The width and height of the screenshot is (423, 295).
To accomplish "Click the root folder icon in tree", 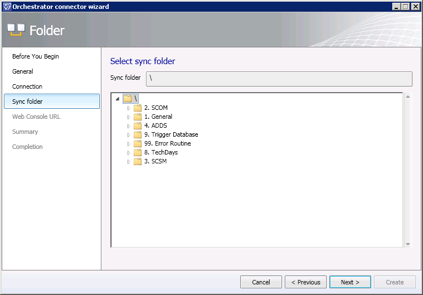I will point(128,99).
